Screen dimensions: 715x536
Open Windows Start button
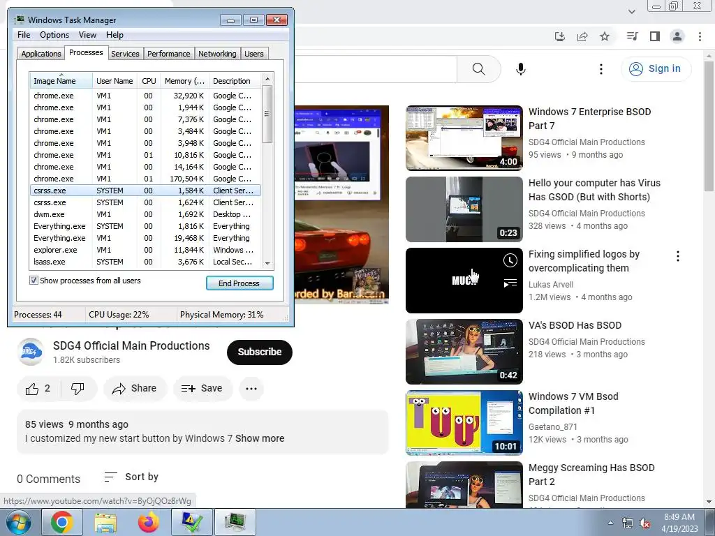[19, 522]
